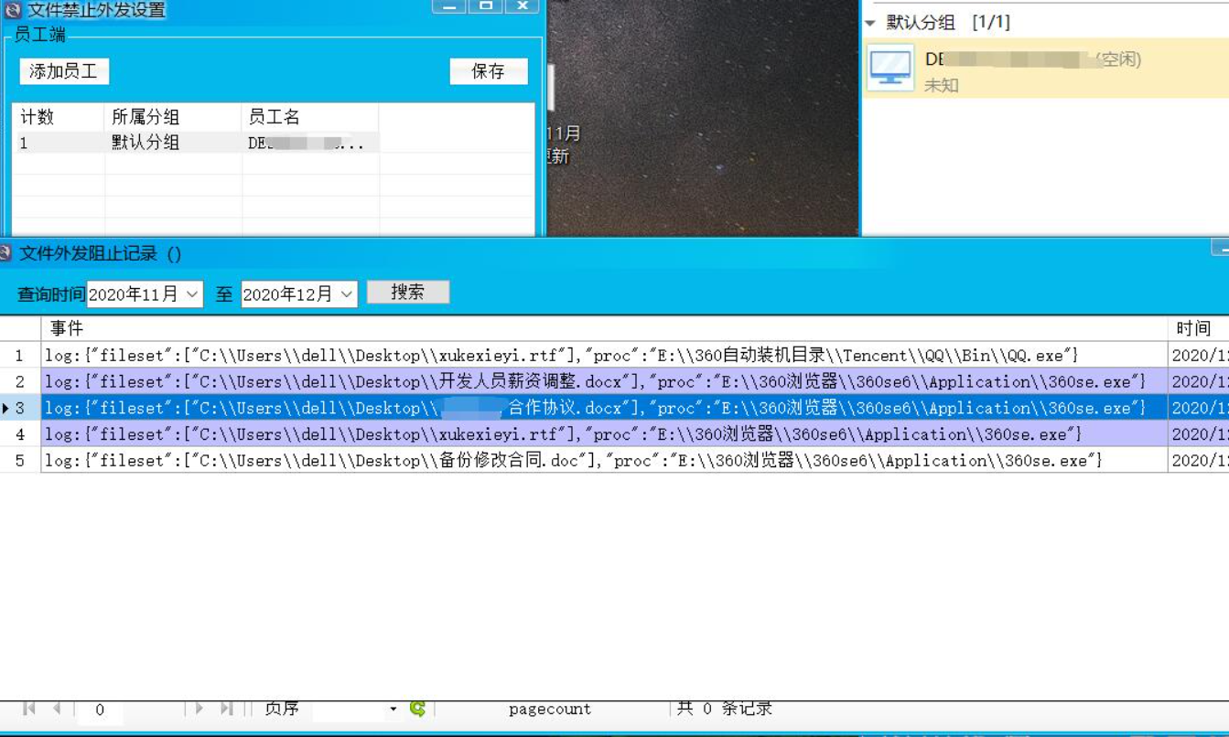
Task: Select log row with 开发人员薪资调整.docx
Action: [x=595, y=381]
